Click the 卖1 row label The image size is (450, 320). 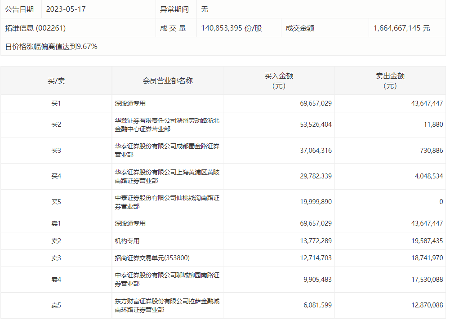pyautogui.click(x=56, y=223)
